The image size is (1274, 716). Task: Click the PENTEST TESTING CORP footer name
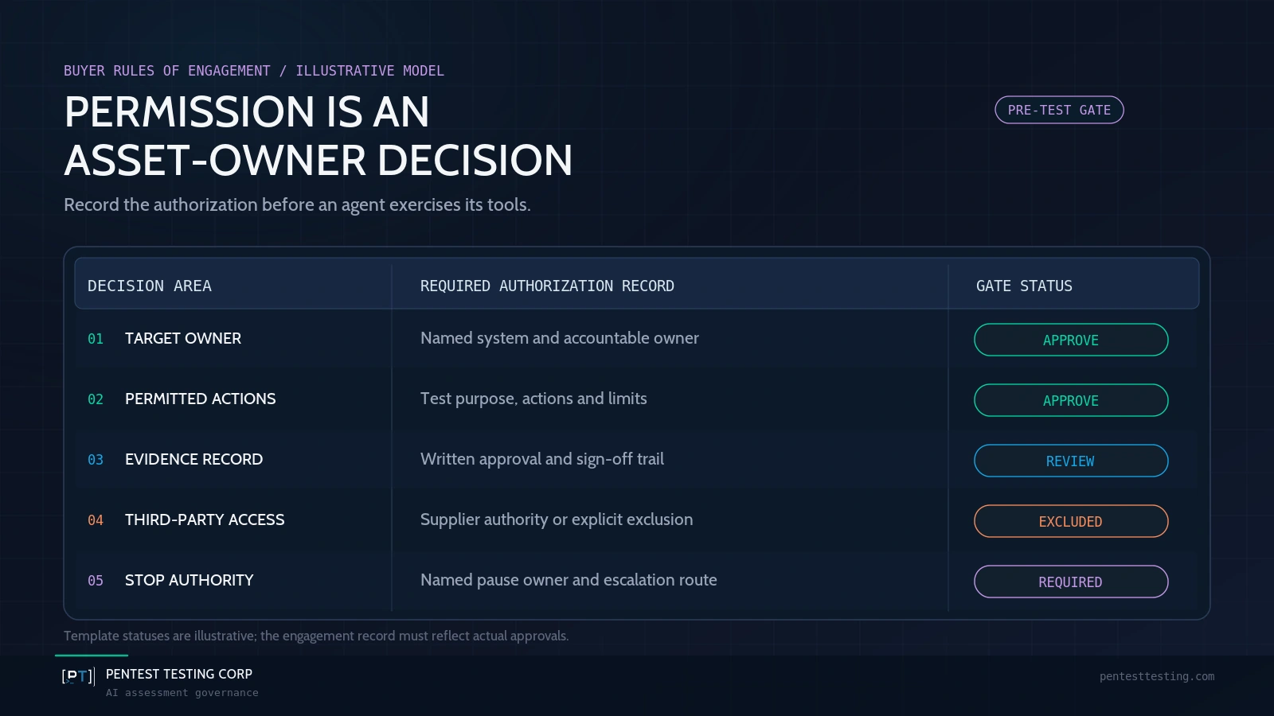[179, 674]
